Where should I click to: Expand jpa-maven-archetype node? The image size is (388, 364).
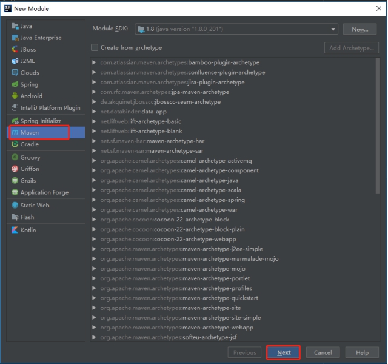point(94,92)
